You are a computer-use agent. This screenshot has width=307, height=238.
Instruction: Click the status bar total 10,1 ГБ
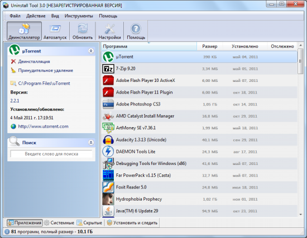[85, 232]
